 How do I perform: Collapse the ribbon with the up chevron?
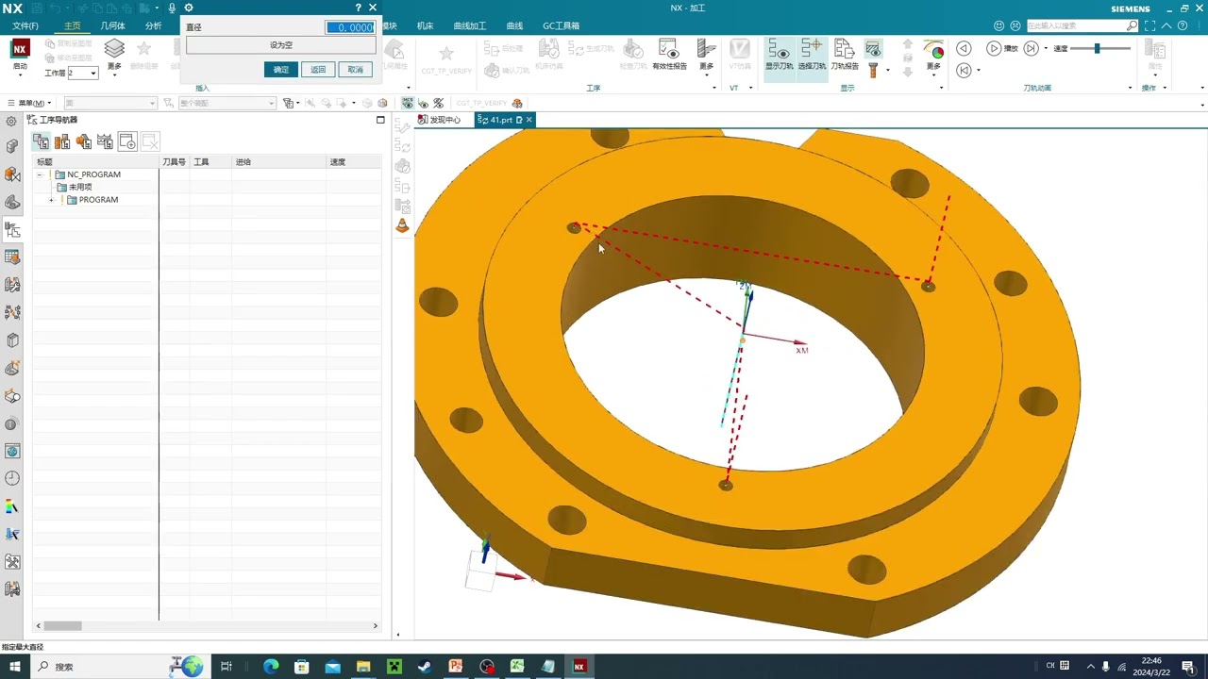[1167, 25]
